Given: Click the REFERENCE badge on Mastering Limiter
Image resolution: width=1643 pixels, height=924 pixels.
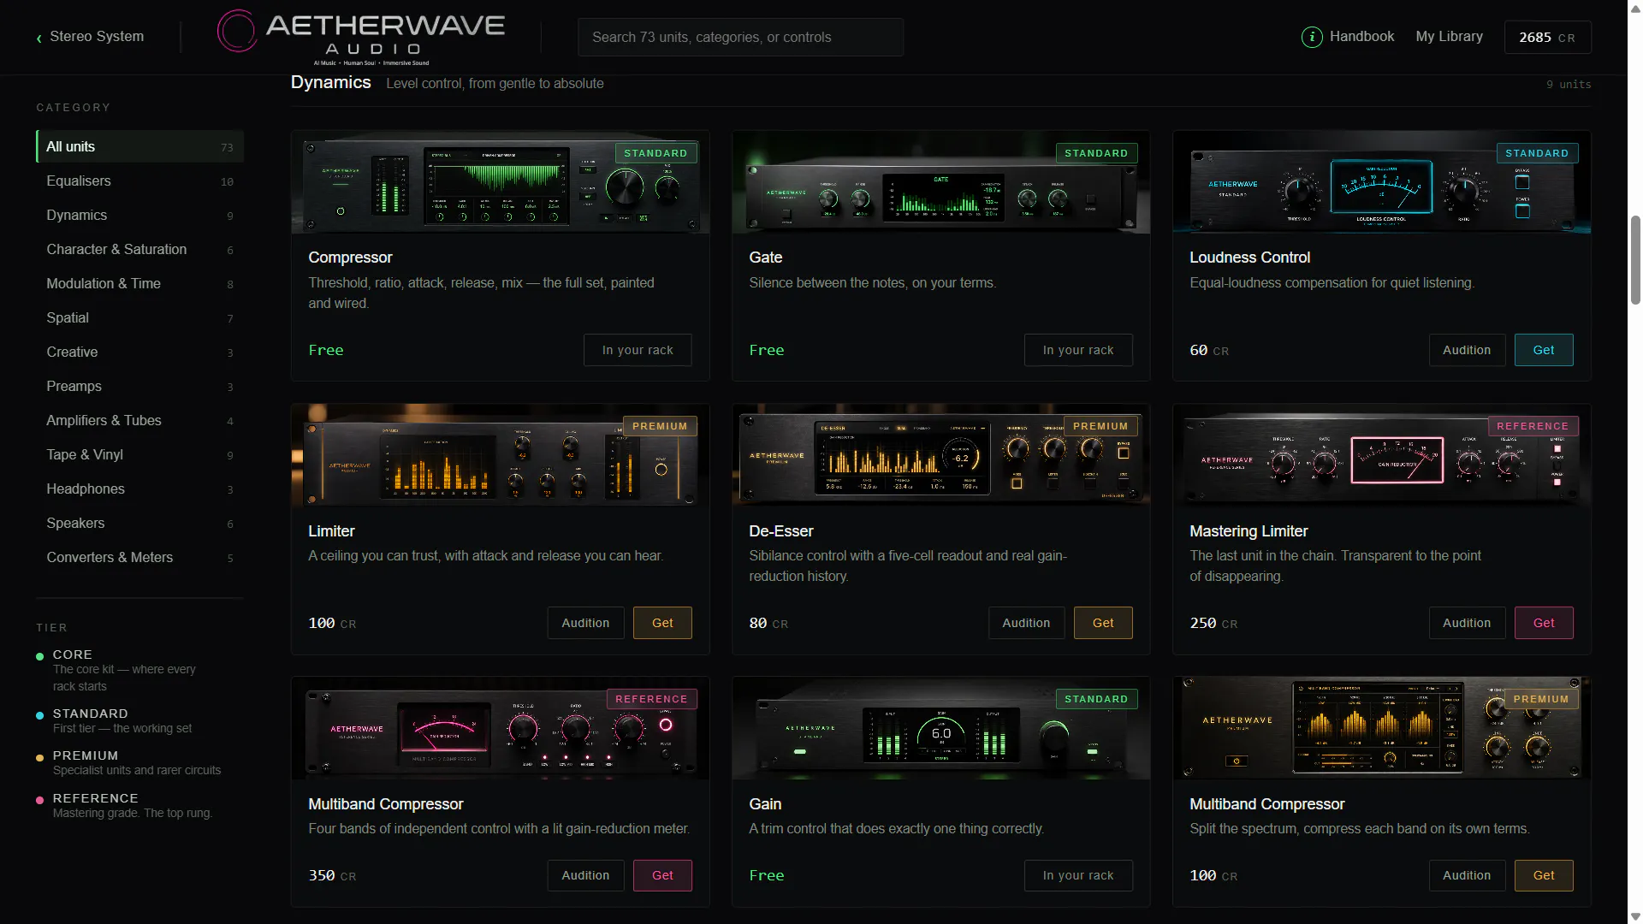Looking at the screenshot, I should click(x=1533, y=426).
